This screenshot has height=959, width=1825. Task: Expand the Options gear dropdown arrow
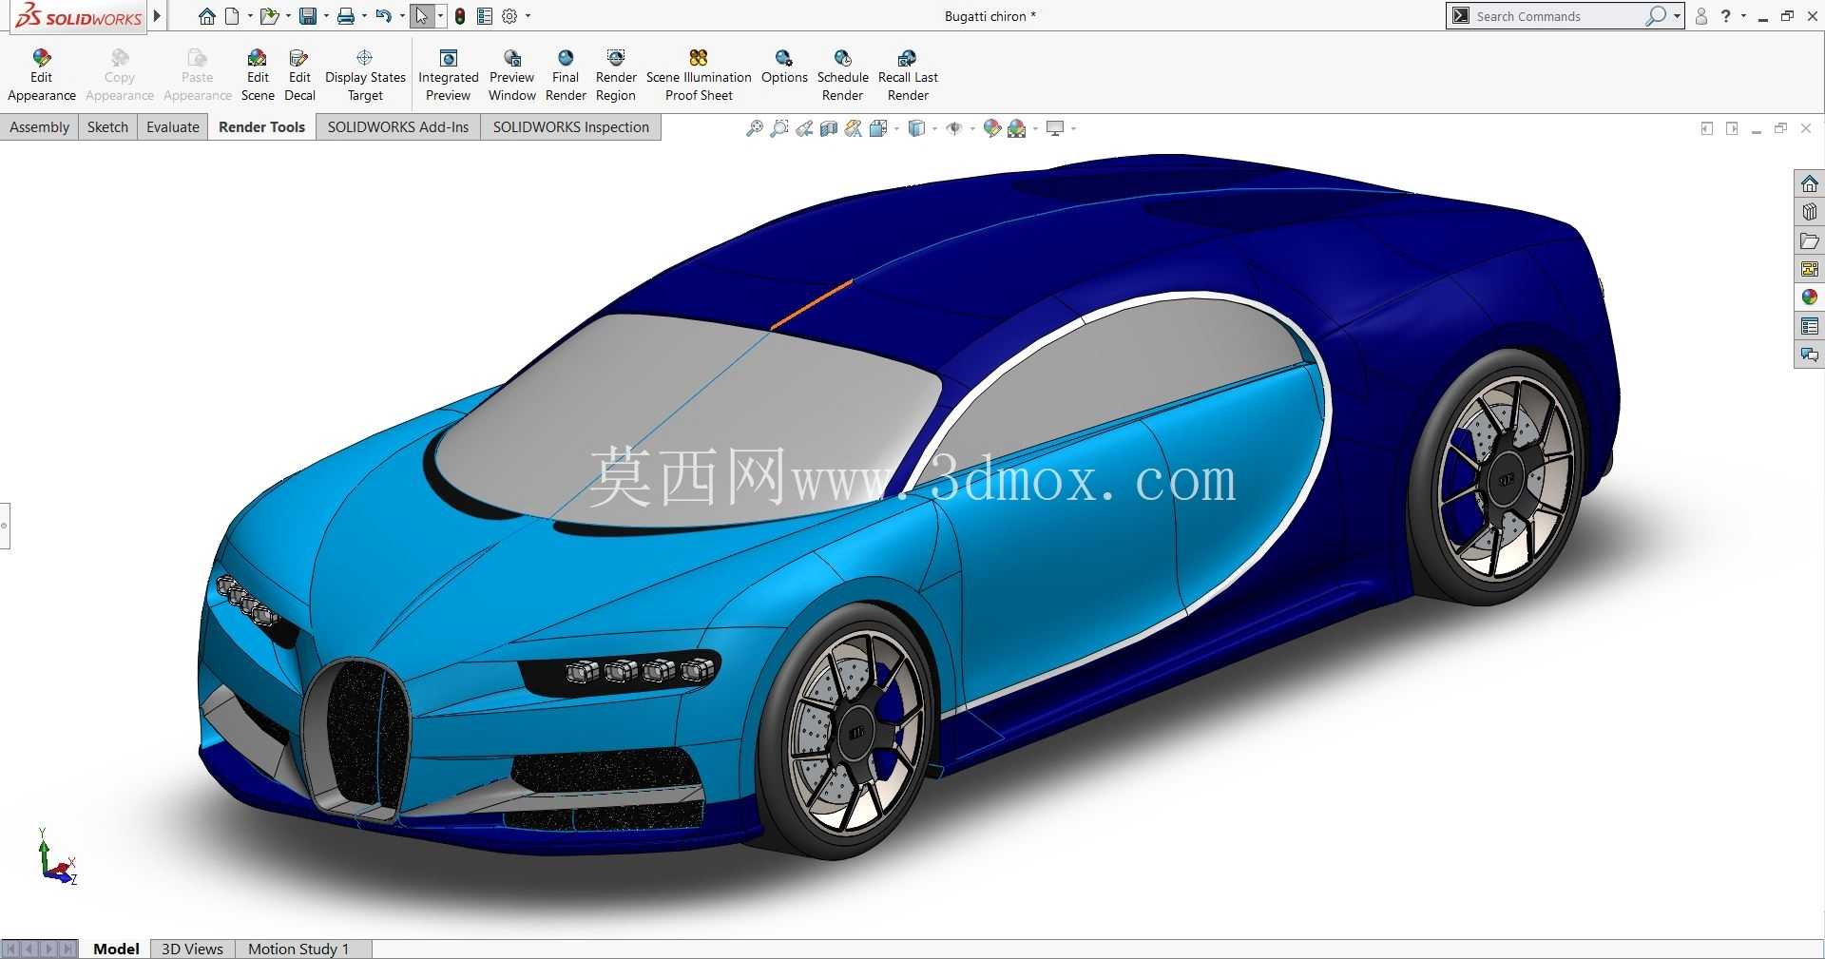[x=528, y=16]
